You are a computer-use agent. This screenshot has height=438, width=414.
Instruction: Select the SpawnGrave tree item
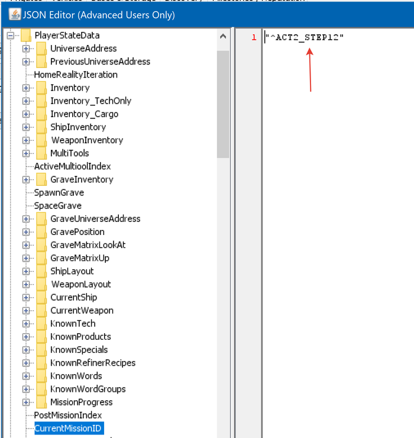[59, 193]
